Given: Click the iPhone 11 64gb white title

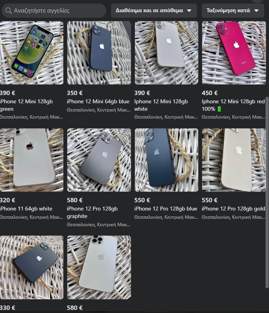Looking at the screenshot, I should click(x=26, y=209).
